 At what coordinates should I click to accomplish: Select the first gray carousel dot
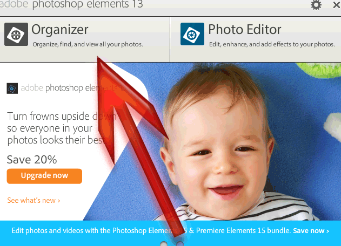click(x=164, y=244)
